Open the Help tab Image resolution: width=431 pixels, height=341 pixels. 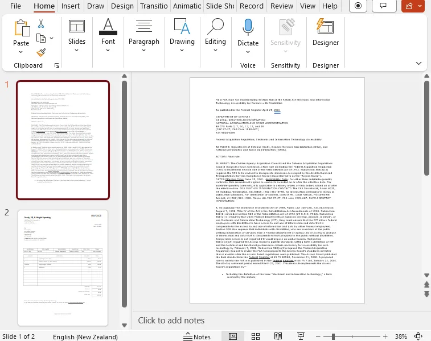[x=330, y=6]
